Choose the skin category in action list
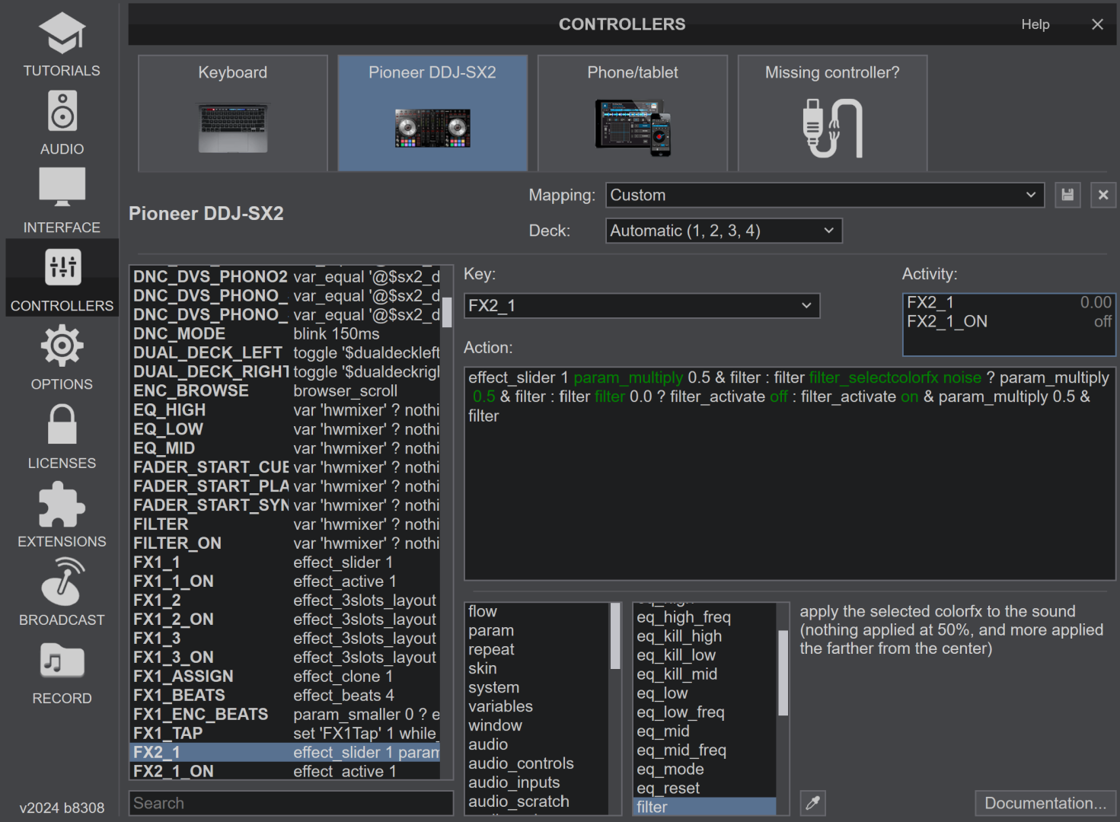 pyautogui.click(x=538, y=668)
